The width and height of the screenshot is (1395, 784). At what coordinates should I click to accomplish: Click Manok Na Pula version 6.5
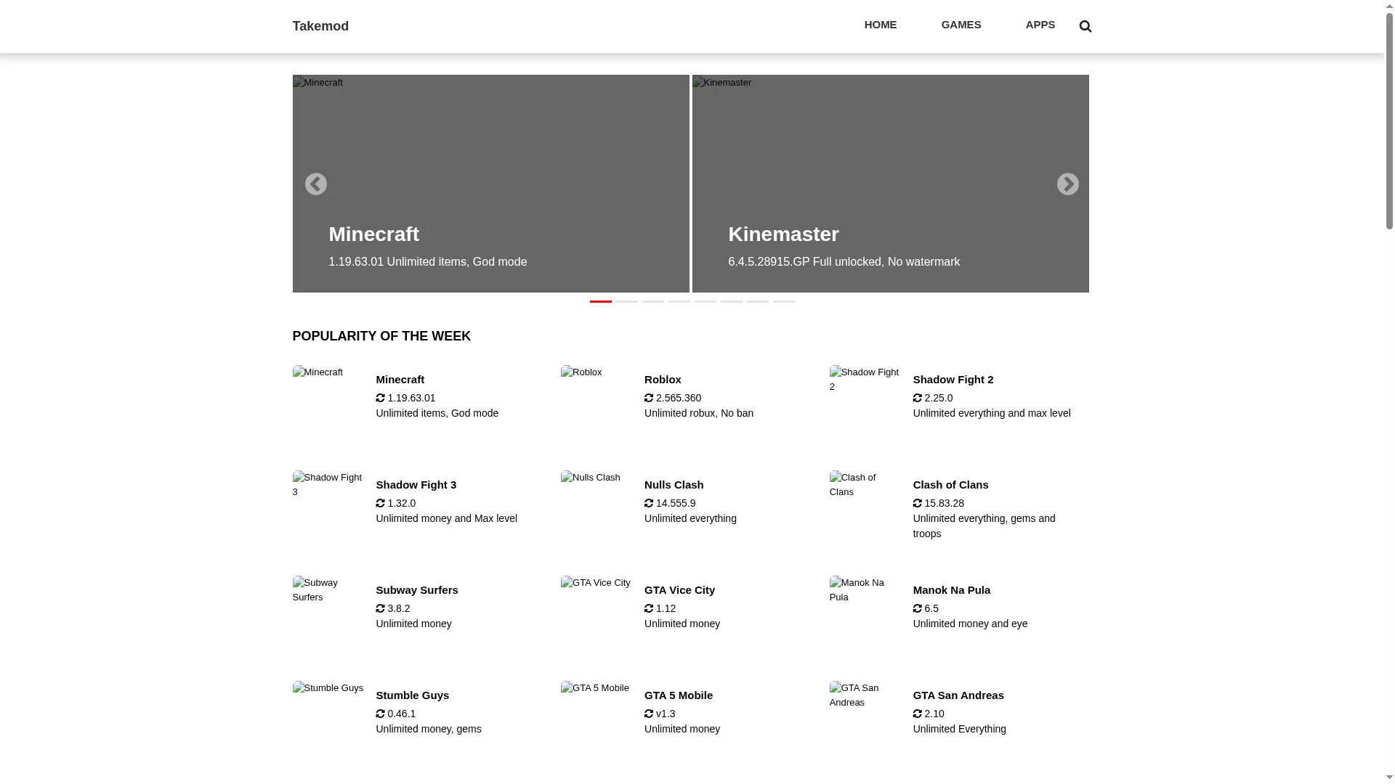(931, 608)
